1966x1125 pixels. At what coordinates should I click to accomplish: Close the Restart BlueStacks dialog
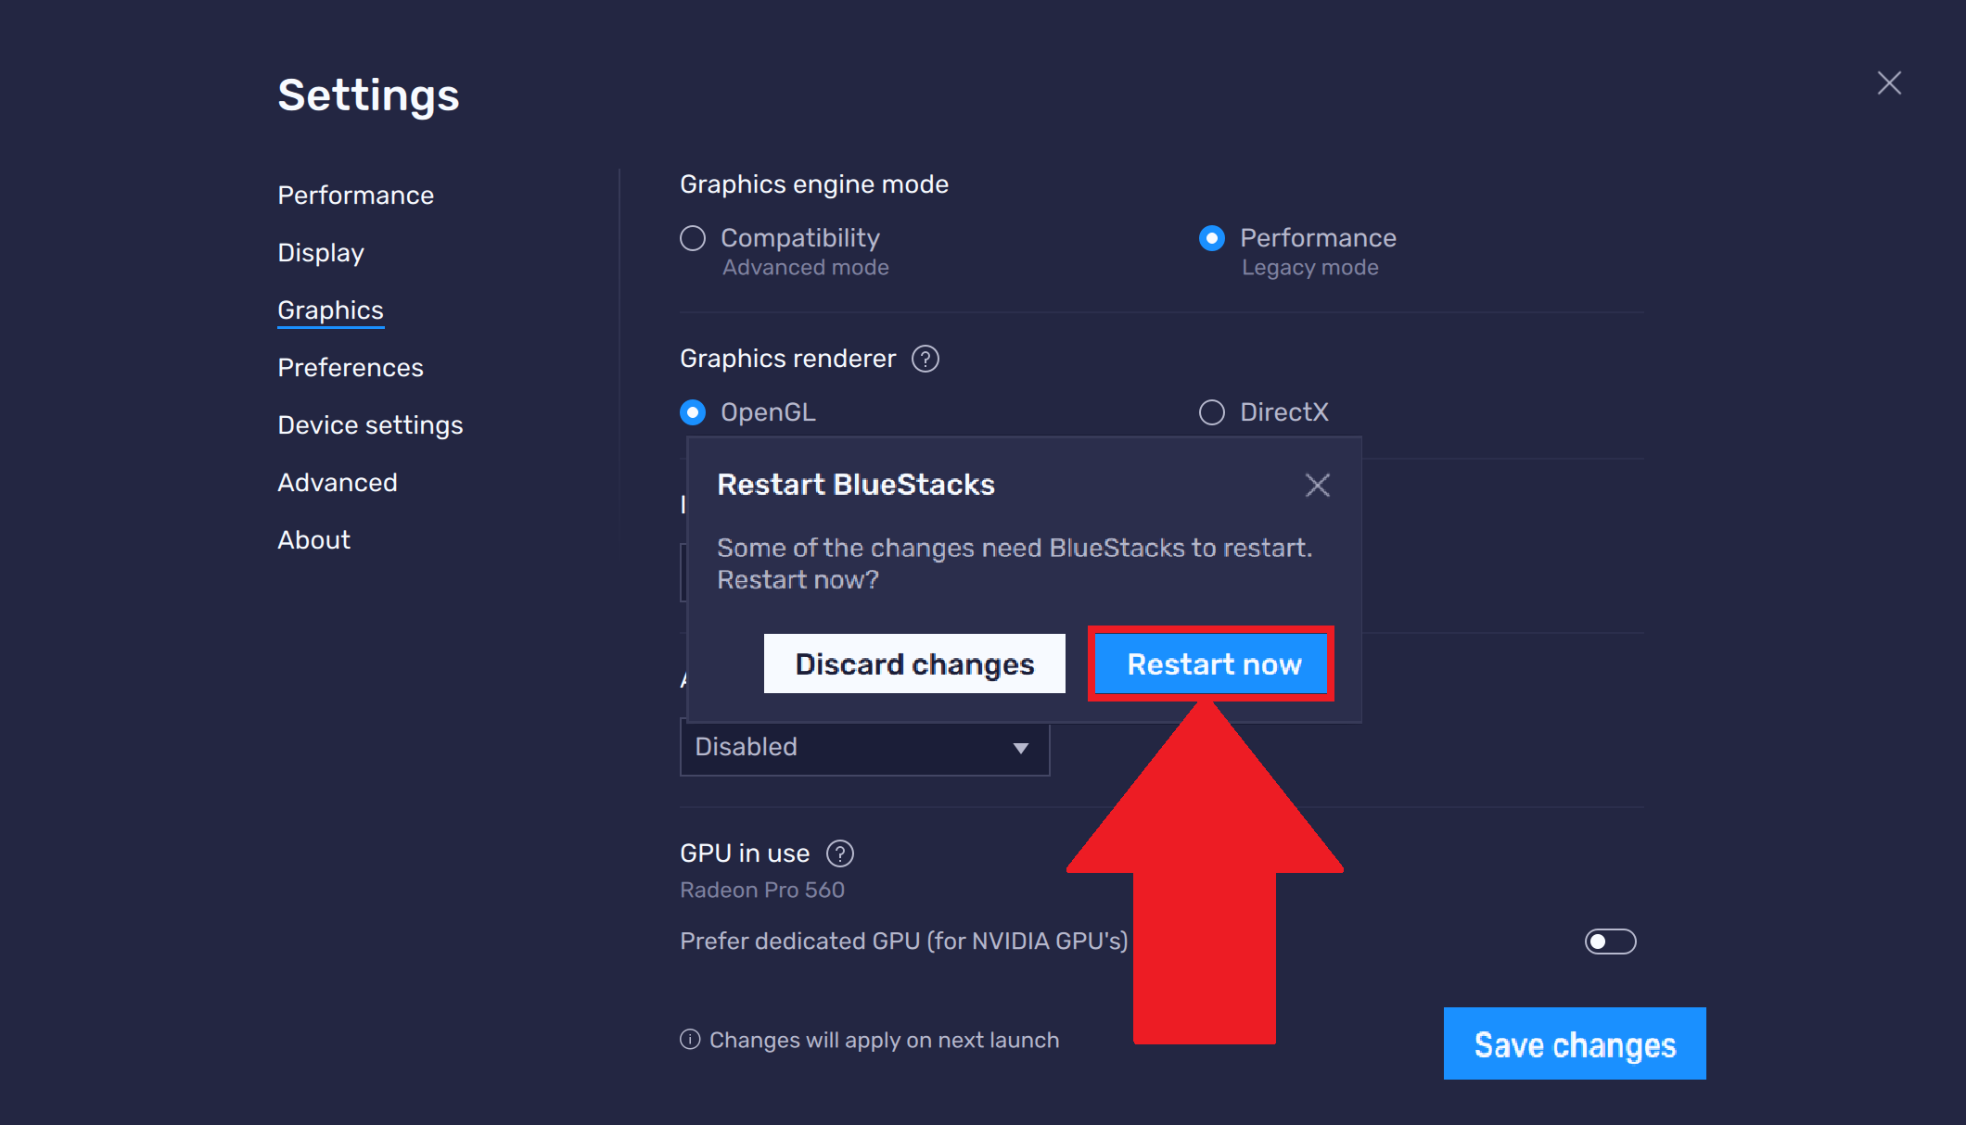click(1317, 485)
